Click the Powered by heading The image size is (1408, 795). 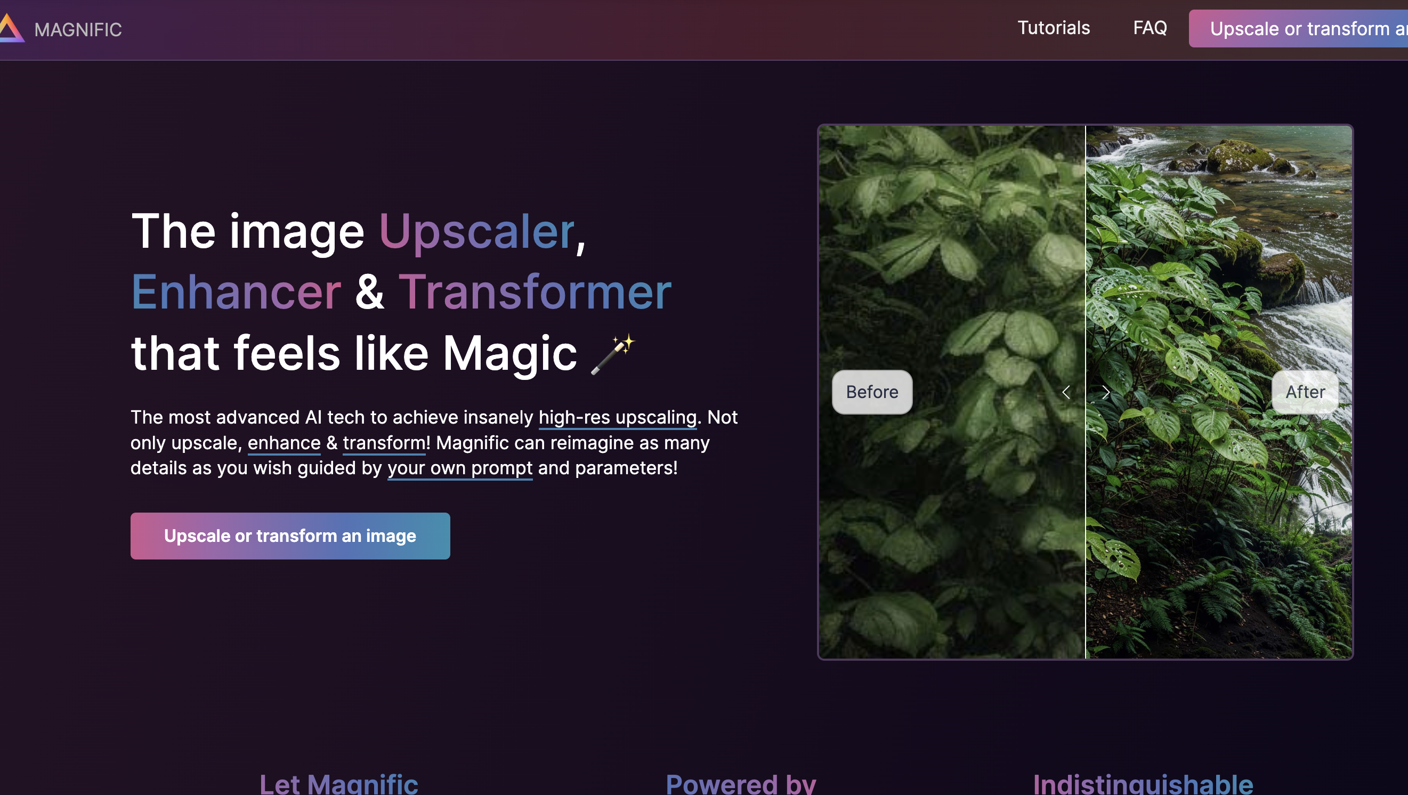(741, 784)
